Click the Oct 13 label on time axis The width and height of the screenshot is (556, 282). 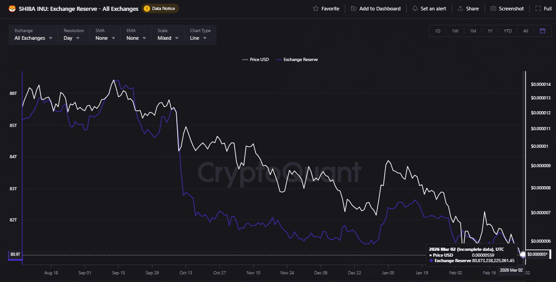[x=186, y=273]
